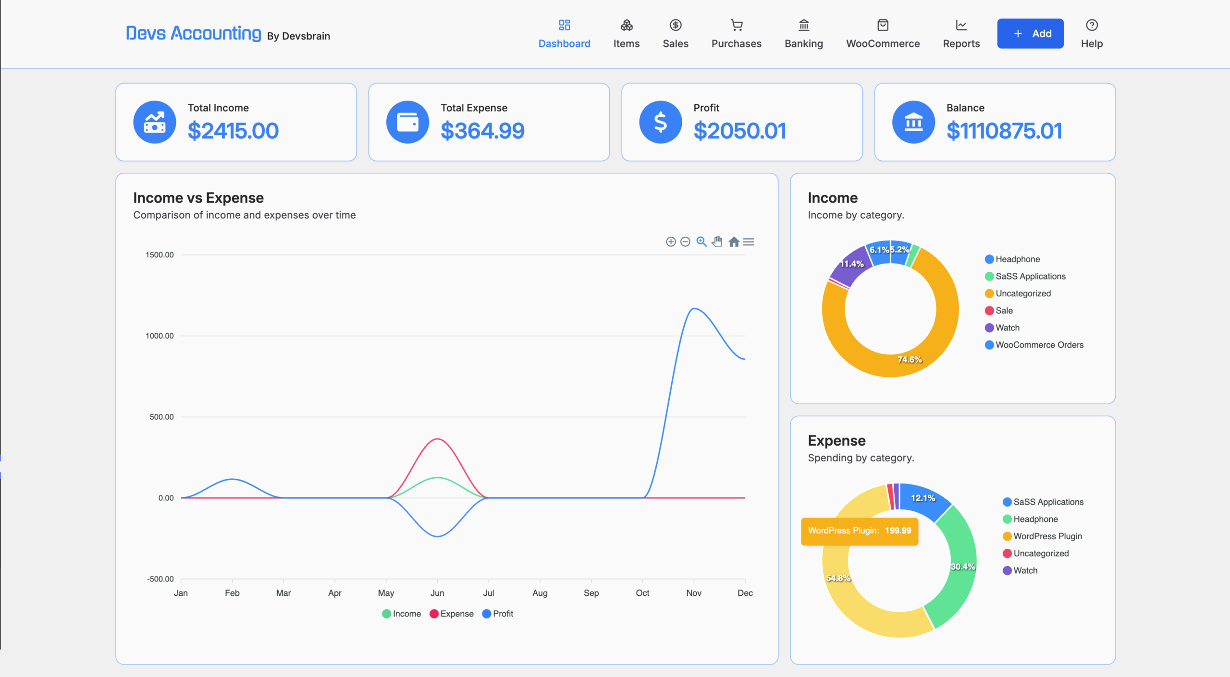
Task: Go to the Banking tab
Action: [803, 34]
